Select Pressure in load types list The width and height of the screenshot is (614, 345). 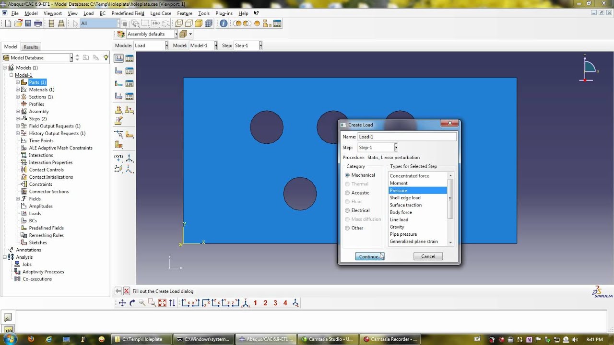tap(417, 190)
